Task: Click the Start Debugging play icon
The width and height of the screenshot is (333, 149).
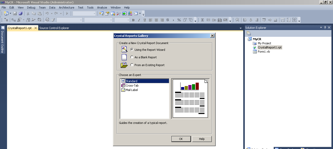Action: 67,13
